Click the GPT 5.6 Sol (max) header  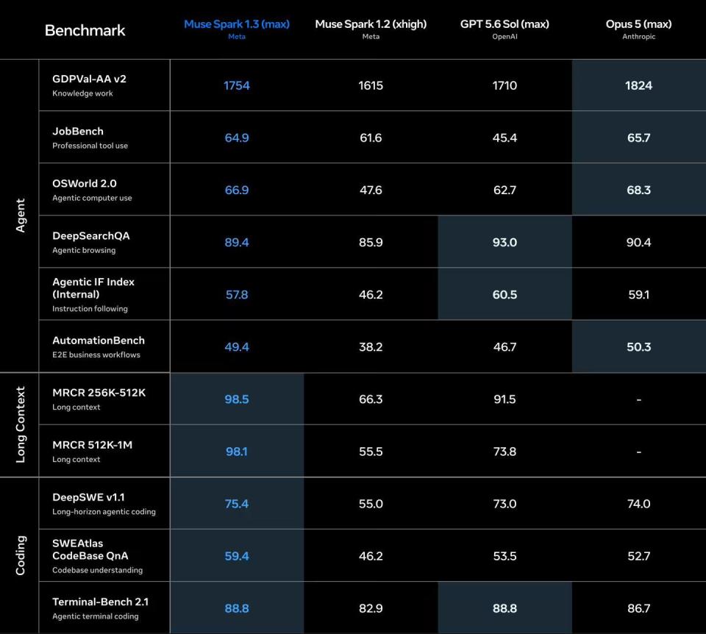click(x=504, y=24)
